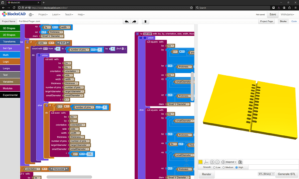Open the Transforms toolbox category
This screenshot has height=179, width=299.
tap(10, 42)
